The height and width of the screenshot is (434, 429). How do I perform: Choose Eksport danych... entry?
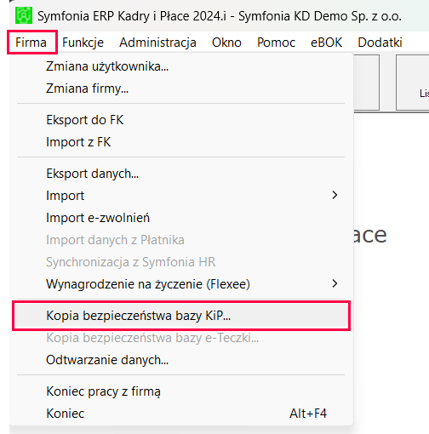[181, 174]
